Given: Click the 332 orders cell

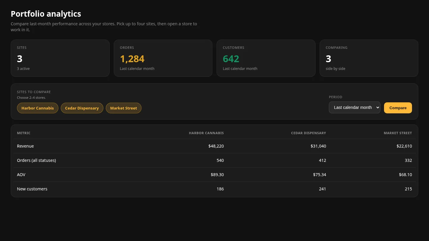Looking at the screenshot, I should [408, 160].
